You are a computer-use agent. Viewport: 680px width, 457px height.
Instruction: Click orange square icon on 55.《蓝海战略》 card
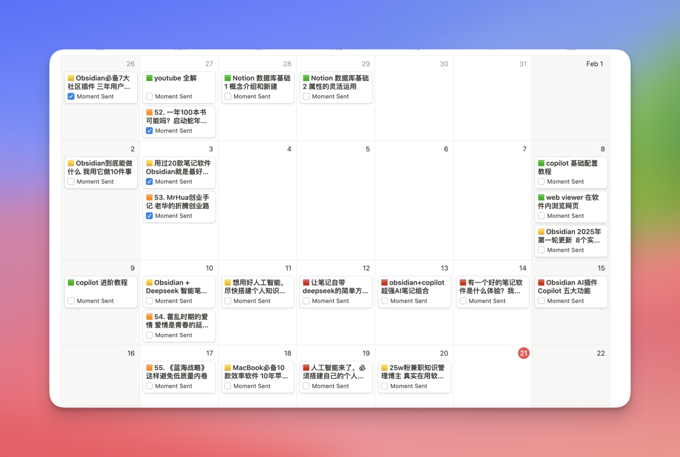149,368
